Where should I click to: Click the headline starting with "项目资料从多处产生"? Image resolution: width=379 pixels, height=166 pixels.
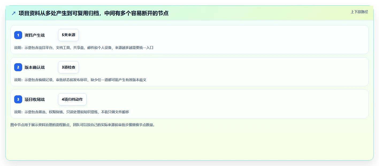pos(93,13)
